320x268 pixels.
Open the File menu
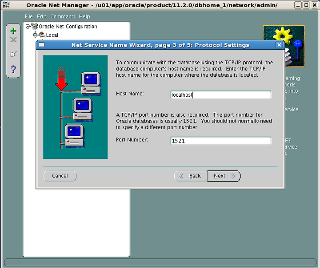click(x=29, y=16)
